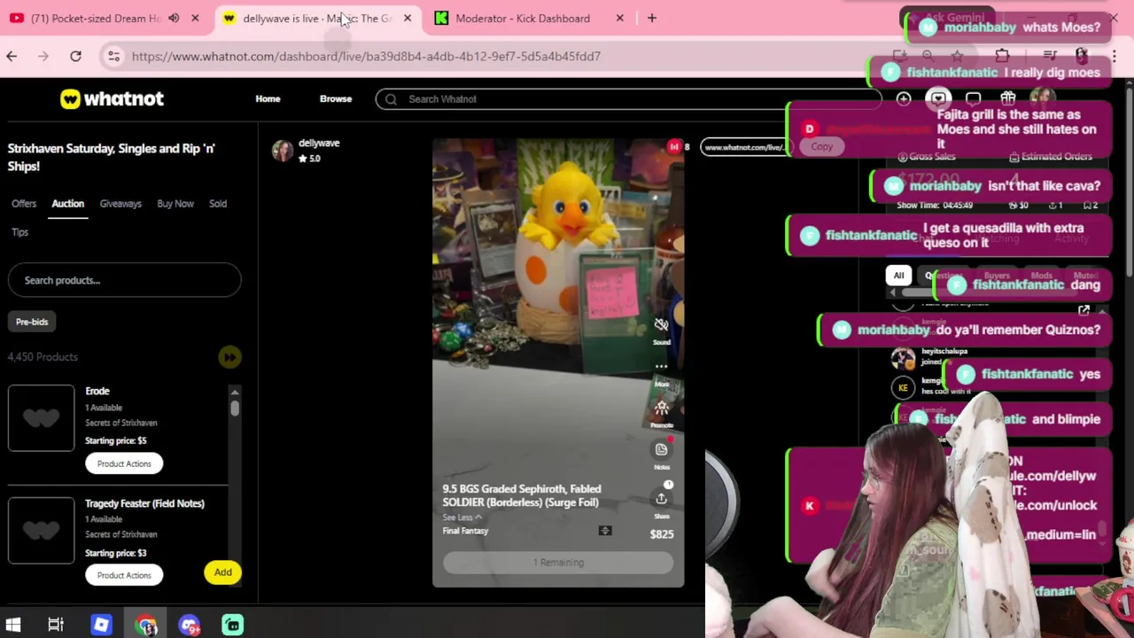Click the search magnifier icon in Search Whatnot

[x=391, y=99]
